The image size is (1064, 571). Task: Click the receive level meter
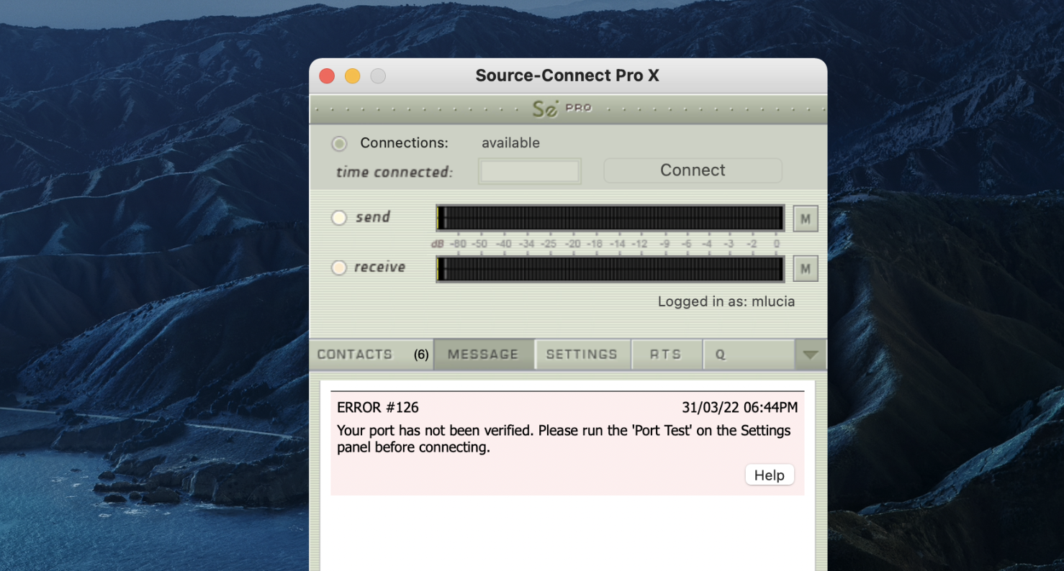pos(610,269)
